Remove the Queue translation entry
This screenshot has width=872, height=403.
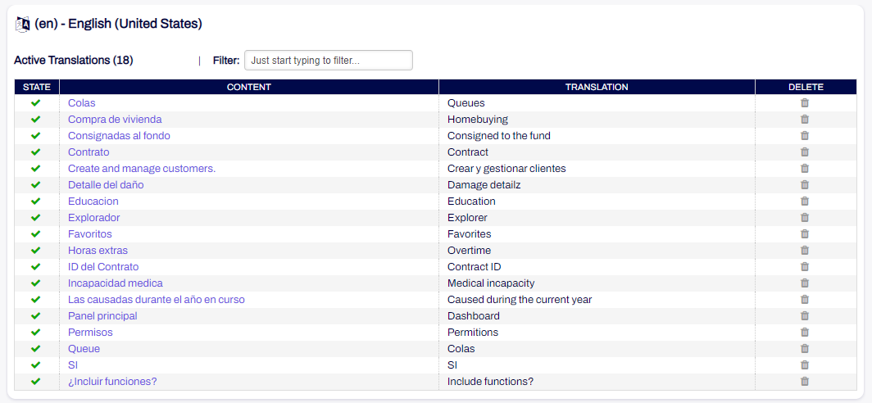[x=804, y=348]
